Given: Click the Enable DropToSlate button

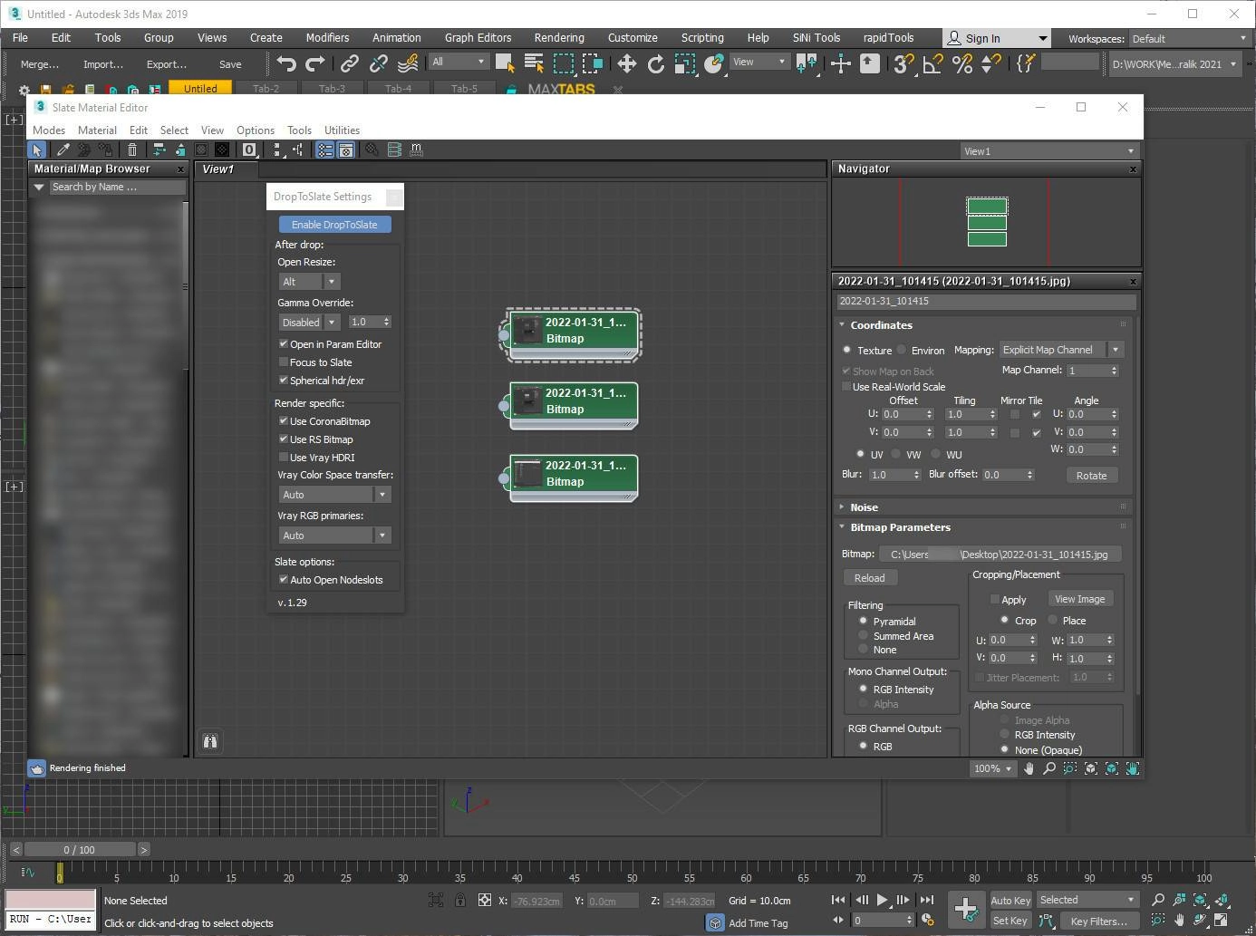Looking at the screenshot, I should point(334,225).
